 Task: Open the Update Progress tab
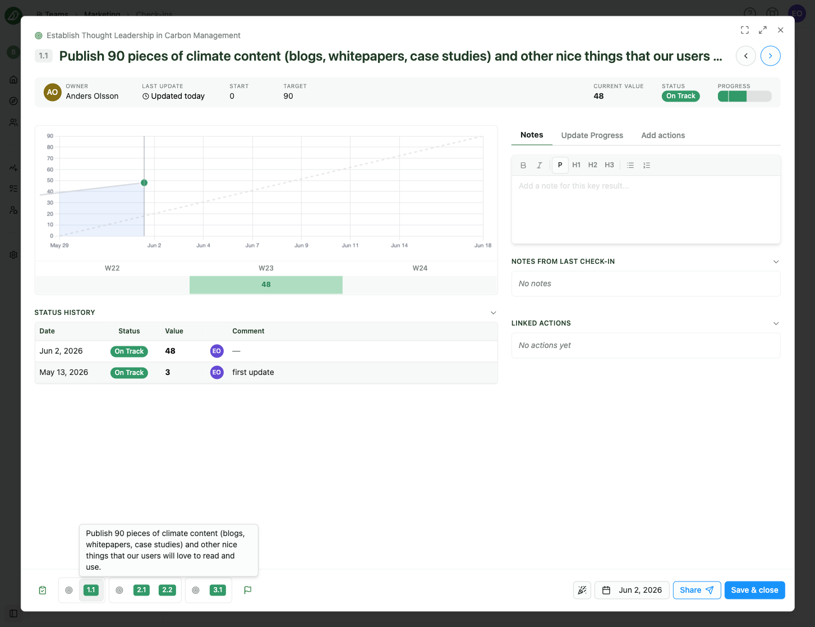pyautogui.click(x=592, y=135)
